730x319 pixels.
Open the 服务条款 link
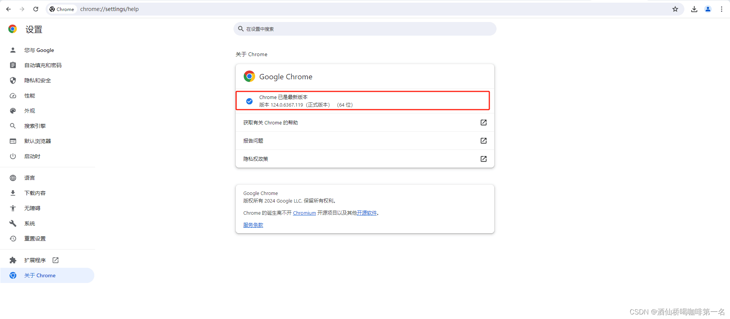[253, 225]
